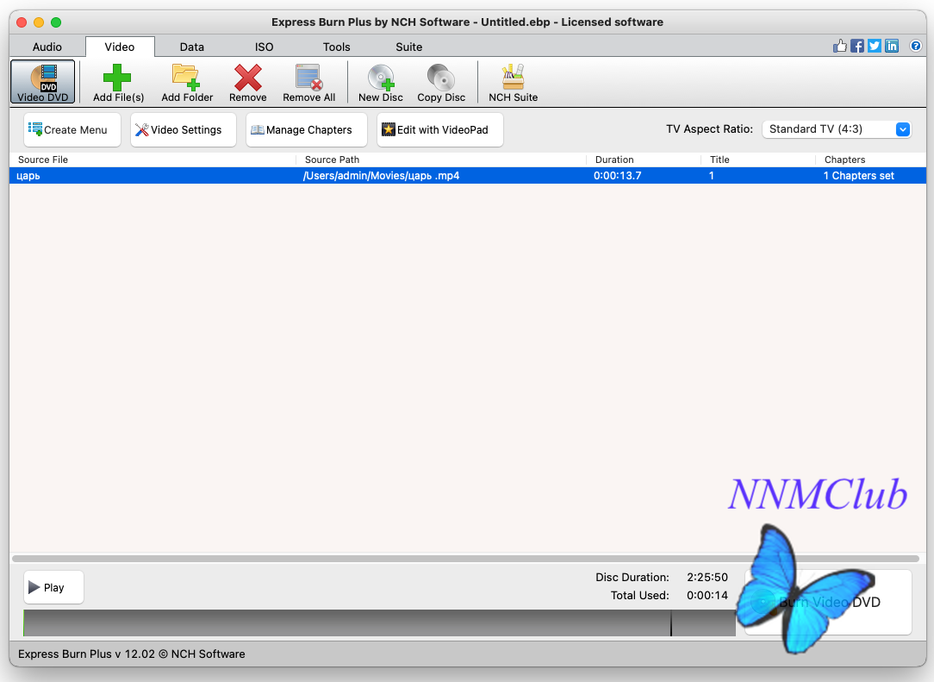Click Edit with VideoPad
Screen dimensions: 934x682
[x=440, y=129]
